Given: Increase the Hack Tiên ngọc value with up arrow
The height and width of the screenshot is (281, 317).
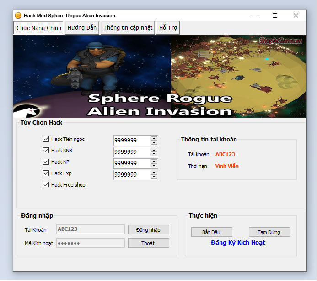Looking at the screenshot, I should pos(154,139).
